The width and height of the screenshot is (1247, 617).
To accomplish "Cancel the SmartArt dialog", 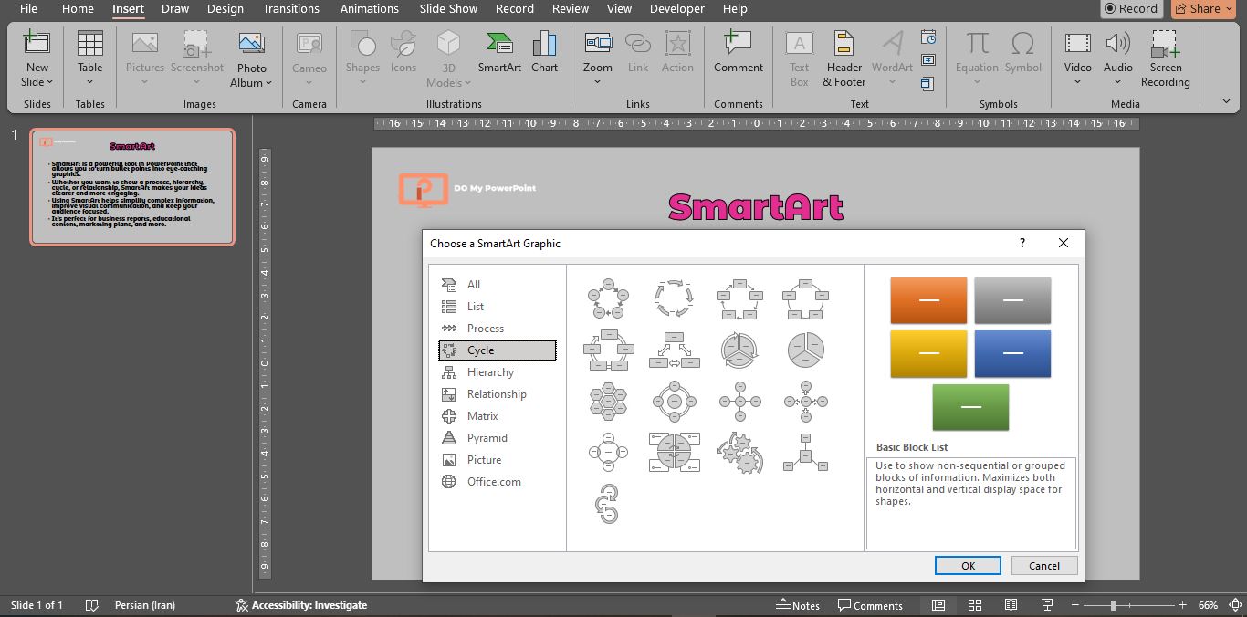I will click(1043, 565).
